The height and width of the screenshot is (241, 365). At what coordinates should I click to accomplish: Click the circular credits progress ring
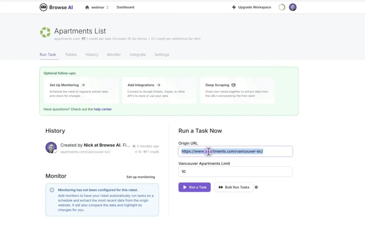[282, 7]
